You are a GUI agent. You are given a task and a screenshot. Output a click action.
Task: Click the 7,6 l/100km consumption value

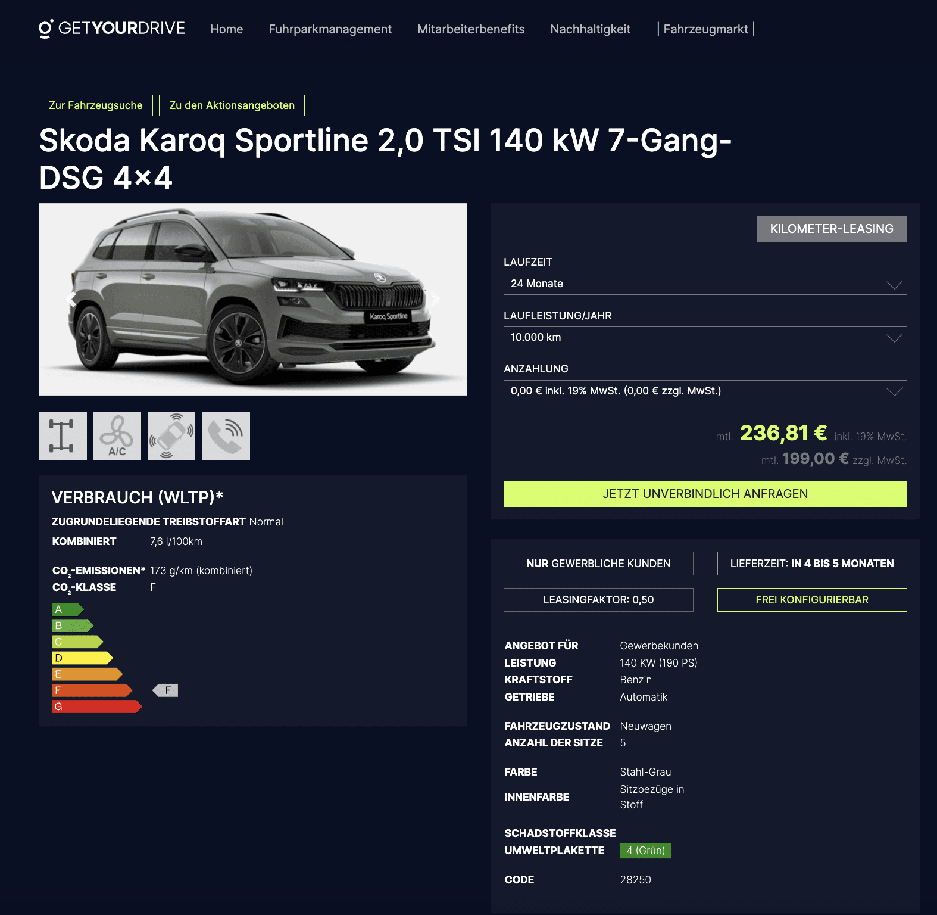(x=176, y=541)
